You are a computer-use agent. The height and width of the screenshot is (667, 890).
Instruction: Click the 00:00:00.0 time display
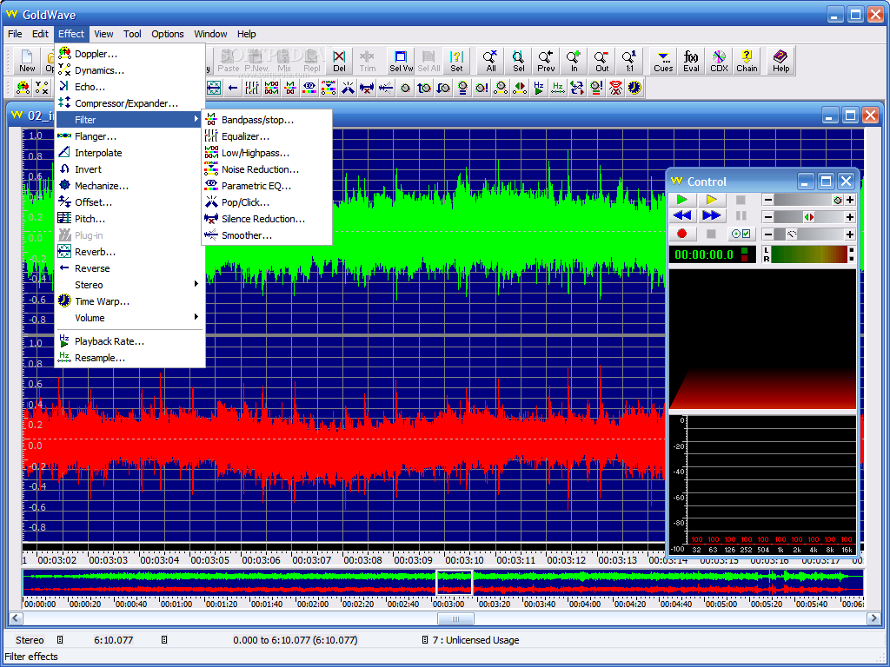[x=704, y=254]
